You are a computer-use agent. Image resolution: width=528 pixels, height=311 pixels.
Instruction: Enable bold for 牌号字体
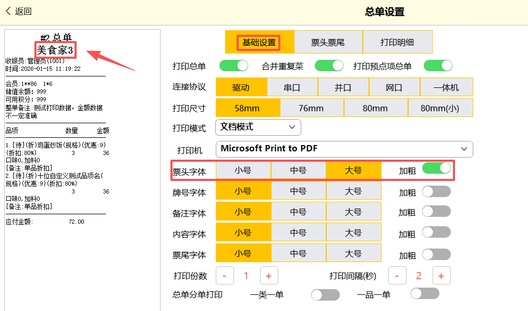436,192
